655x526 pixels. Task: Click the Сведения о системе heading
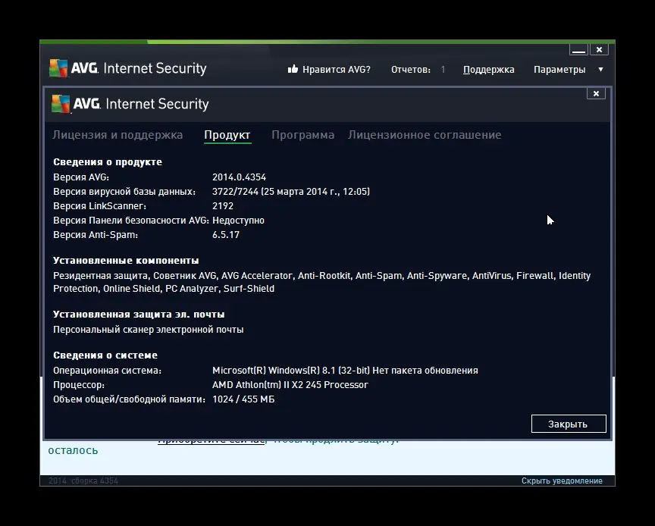(x=105, y=355)
